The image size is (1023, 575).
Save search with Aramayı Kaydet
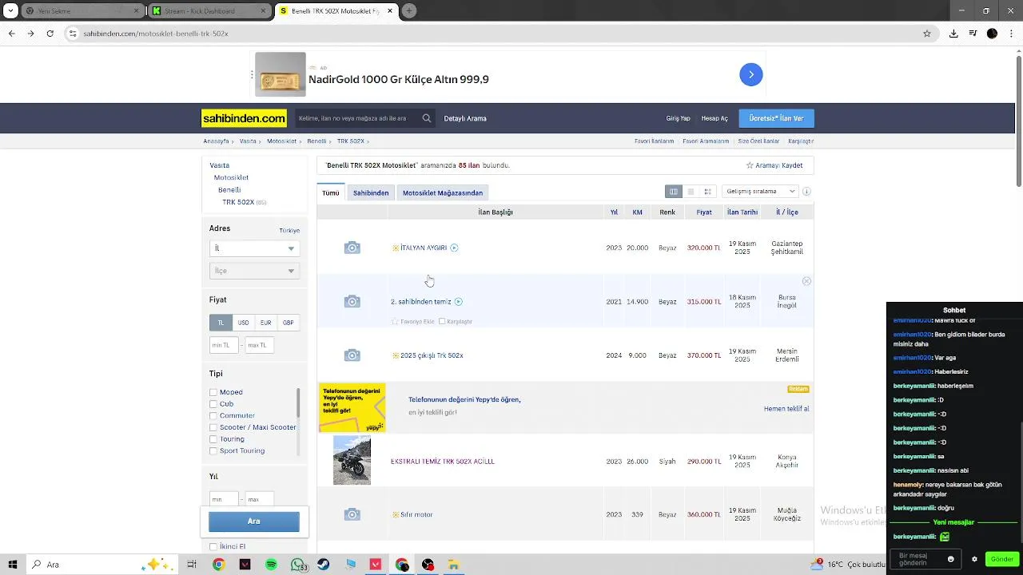click(774, 165)
